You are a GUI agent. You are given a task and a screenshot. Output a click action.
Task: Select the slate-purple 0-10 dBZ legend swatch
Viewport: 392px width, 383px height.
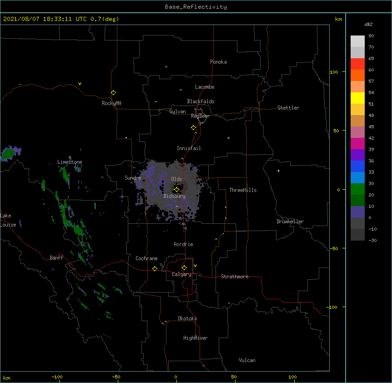(x=357, y=212)
